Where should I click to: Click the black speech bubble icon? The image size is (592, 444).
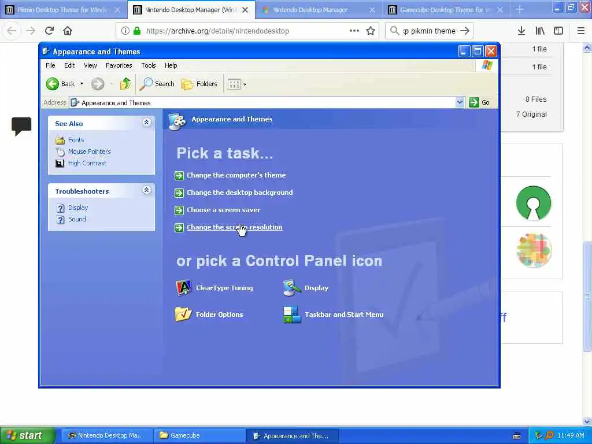(x=21, y=126)
